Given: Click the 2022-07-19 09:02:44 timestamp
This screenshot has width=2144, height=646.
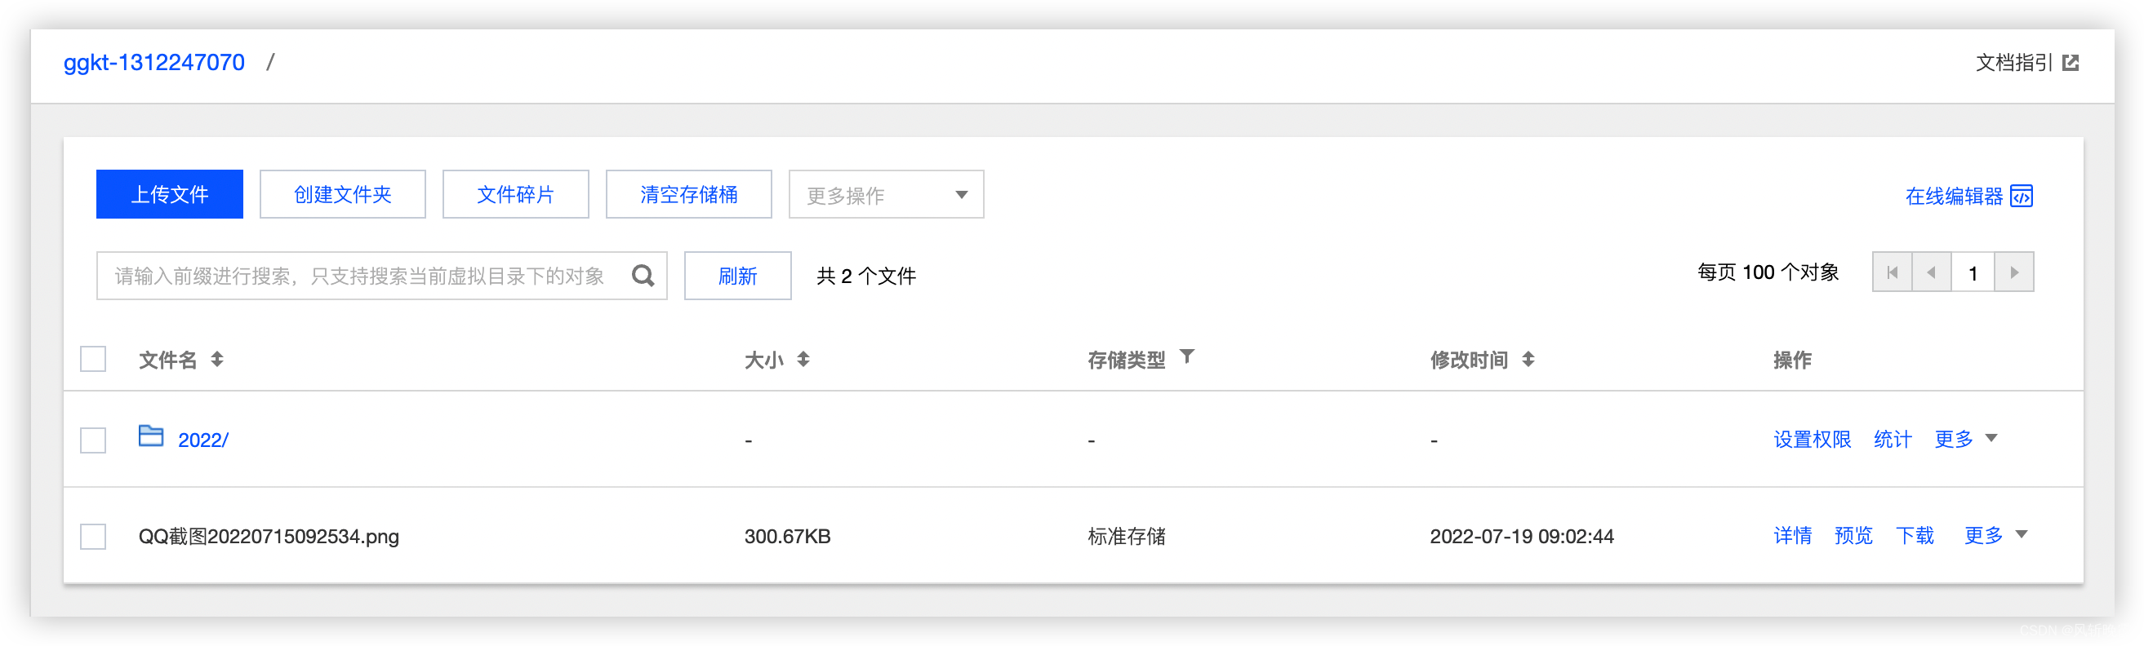Looking at the screenshot, I should (1521, 536).
